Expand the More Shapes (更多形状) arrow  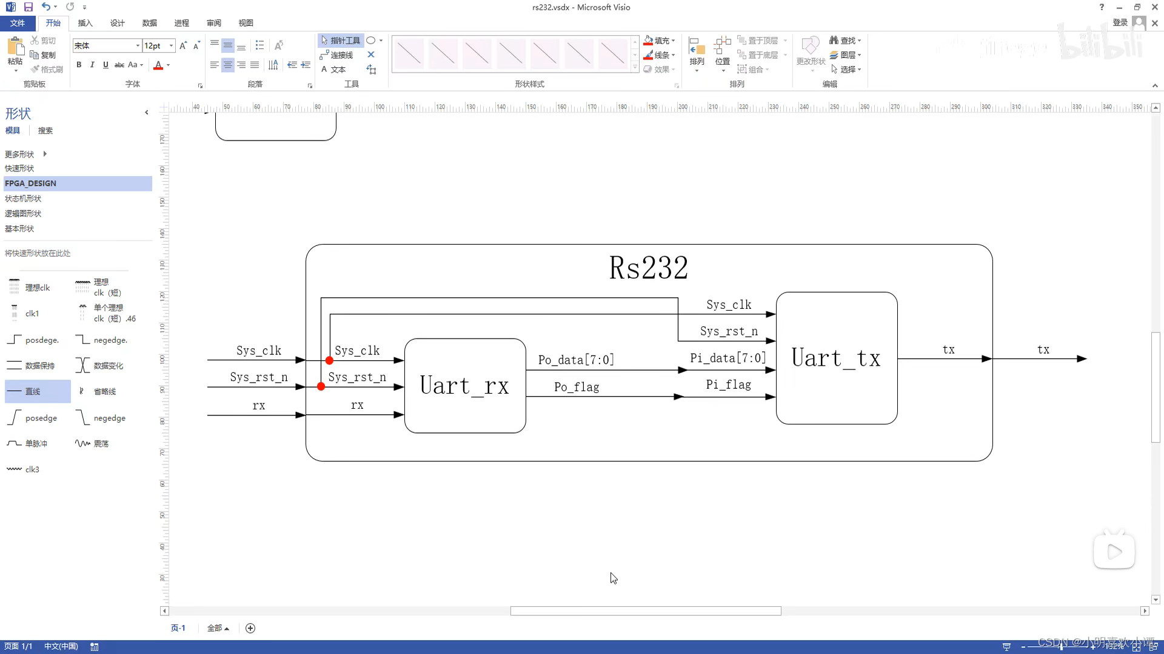click(x=45, y=154)
